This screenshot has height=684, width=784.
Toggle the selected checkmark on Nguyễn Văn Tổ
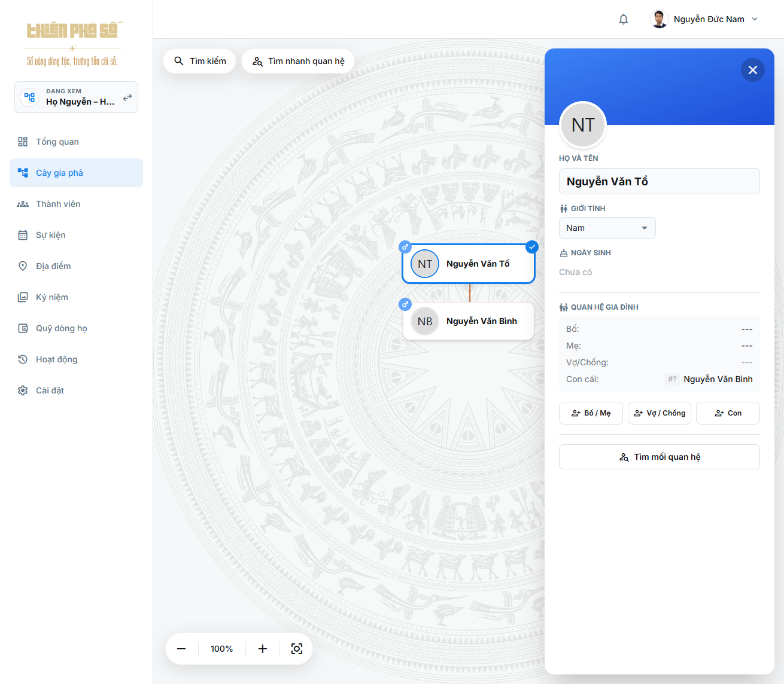(532, 247)
